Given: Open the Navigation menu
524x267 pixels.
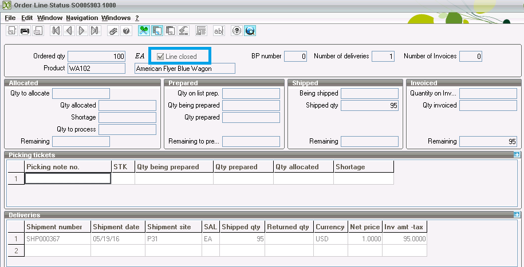Looking at the screenshot, I should 82,18.
